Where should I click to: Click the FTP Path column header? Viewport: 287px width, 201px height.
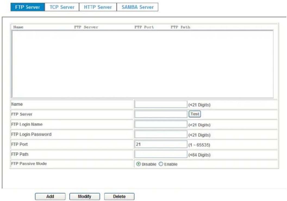(180, 27)
